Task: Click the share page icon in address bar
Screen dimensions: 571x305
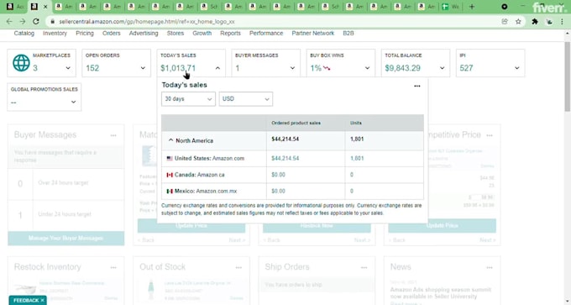Action: 505,22
